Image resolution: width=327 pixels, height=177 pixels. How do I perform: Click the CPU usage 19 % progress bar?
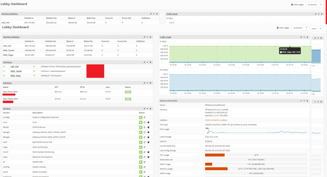pyautogui.click(x=256, y=155)
